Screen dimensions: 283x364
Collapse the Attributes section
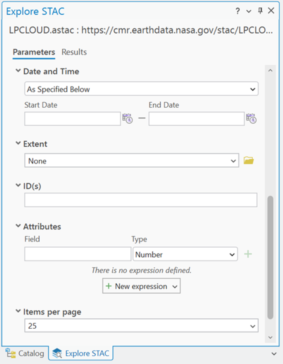18,226
